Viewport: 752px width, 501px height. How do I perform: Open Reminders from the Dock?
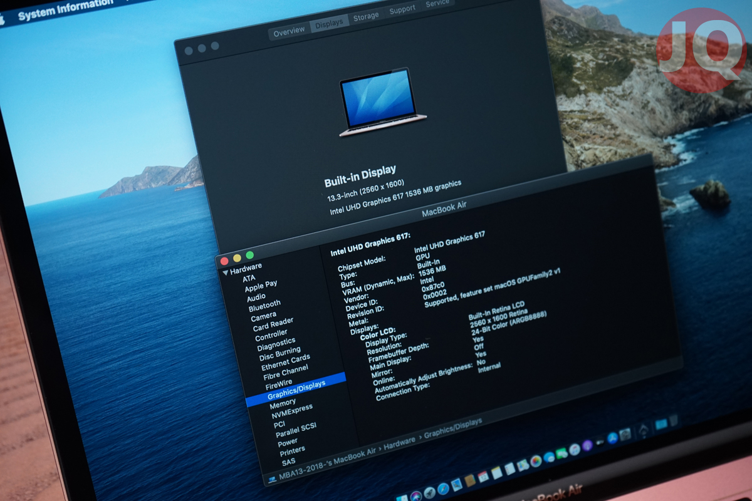pyautogui.click(x=510, y=469)
